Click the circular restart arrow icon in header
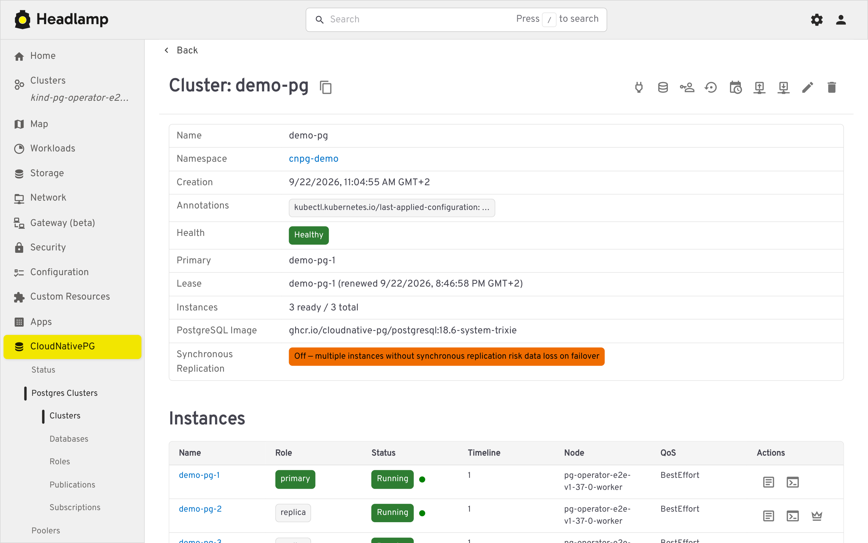Viewport: 868px width, 543px height. (711, 87)
